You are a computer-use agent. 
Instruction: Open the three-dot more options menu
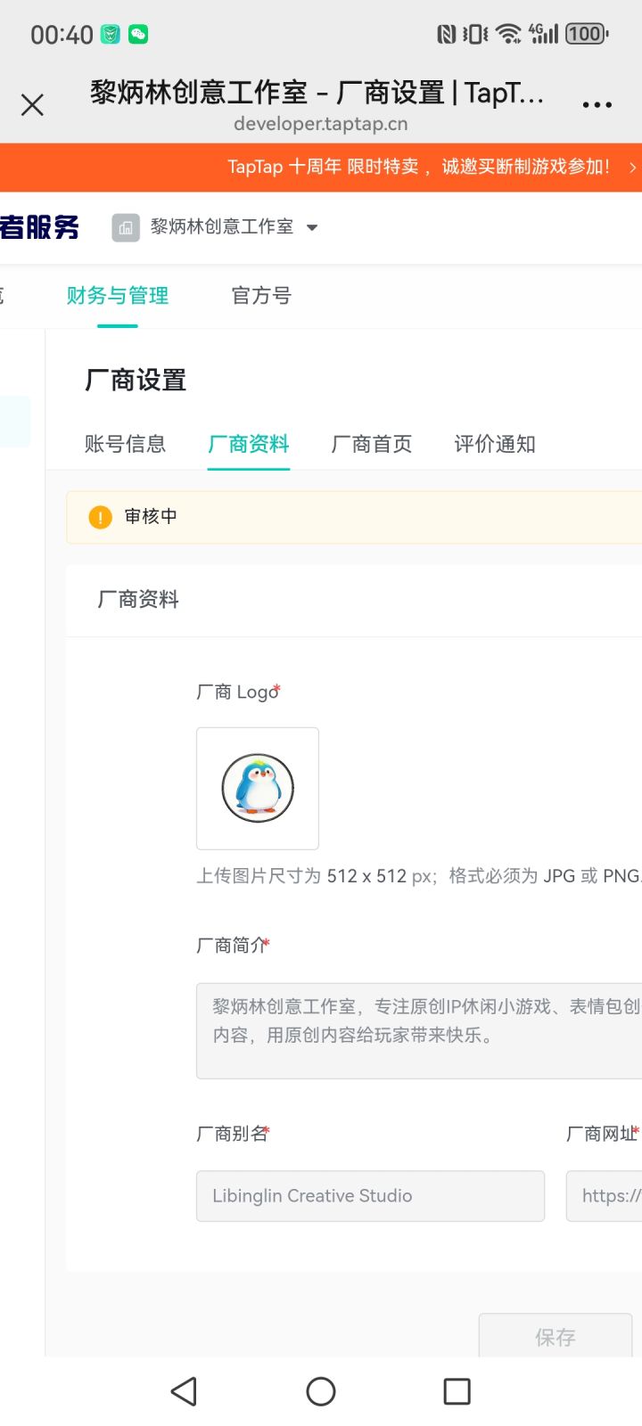tap(597, 104)
